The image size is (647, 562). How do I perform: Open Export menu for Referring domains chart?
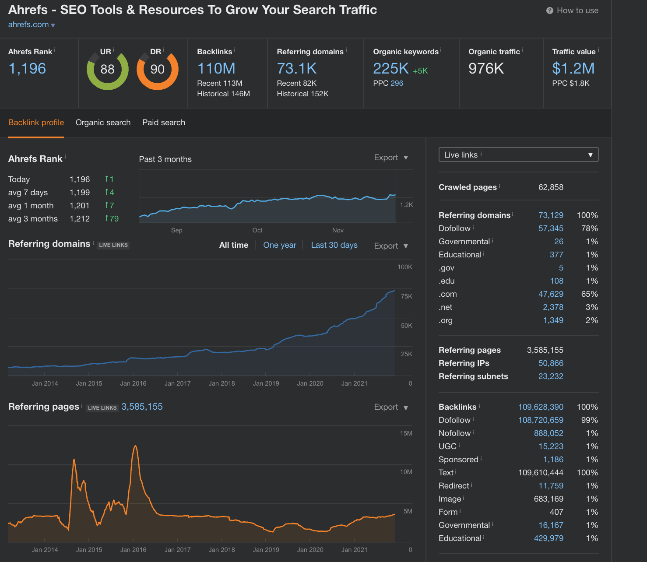pyautogui.click(x=391, y=246)
